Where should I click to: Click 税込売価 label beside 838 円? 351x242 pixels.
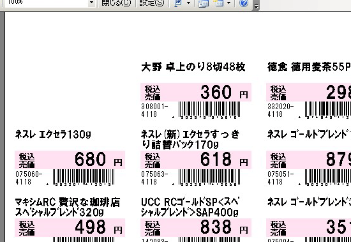[153, 228]
